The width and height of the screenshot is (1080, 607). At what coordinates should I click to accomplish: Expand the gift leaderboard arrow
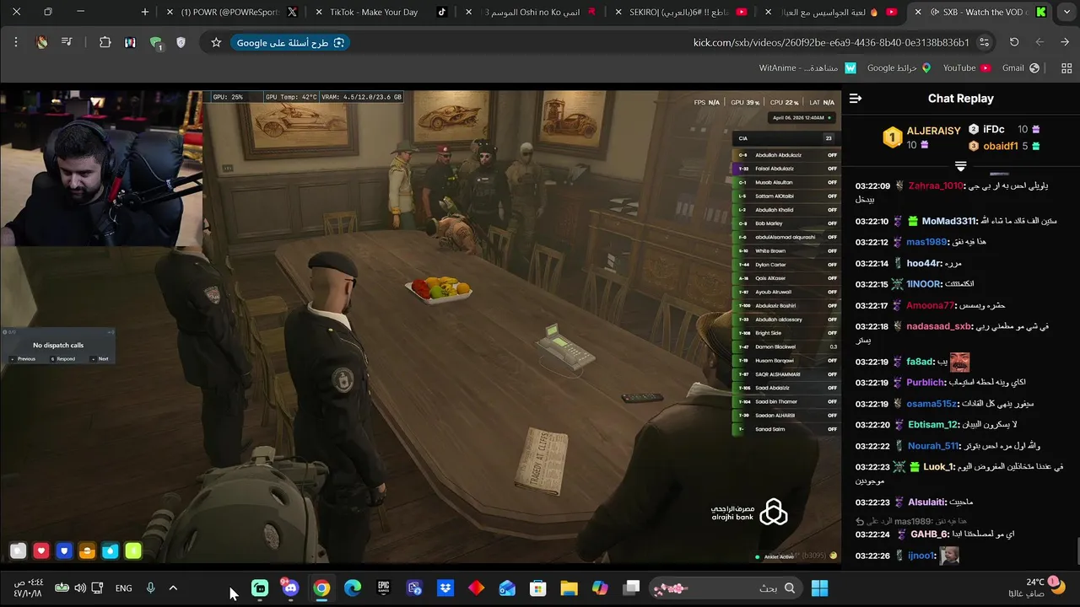[x=960, y=167]
